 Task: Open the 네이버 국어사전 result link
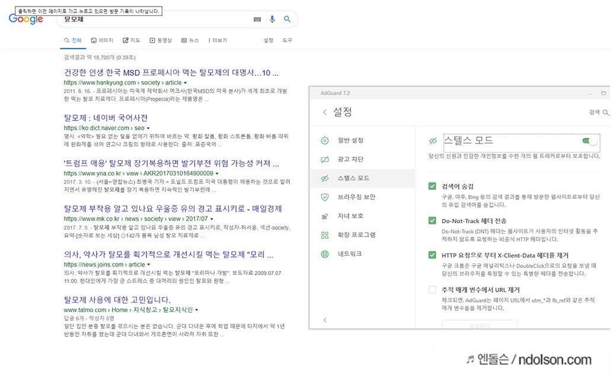(106, 118)
